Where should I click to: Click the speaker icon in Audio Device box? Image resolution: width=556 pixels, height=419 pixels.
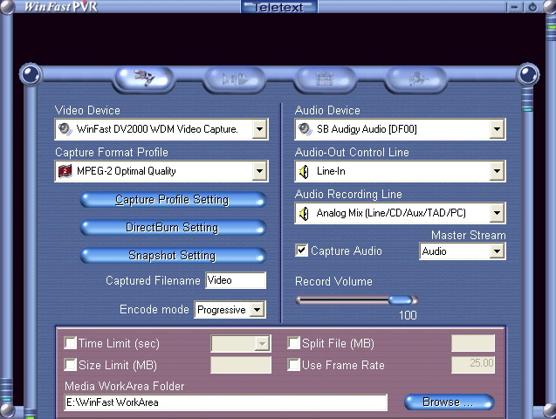305,129
